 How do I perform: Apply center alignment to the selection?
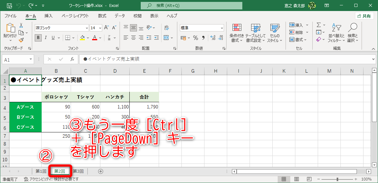click(x=133, y=37)
